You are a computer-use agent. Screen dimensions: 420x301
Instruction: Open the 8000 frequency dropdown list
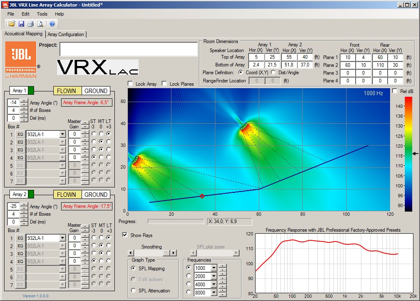214,293
